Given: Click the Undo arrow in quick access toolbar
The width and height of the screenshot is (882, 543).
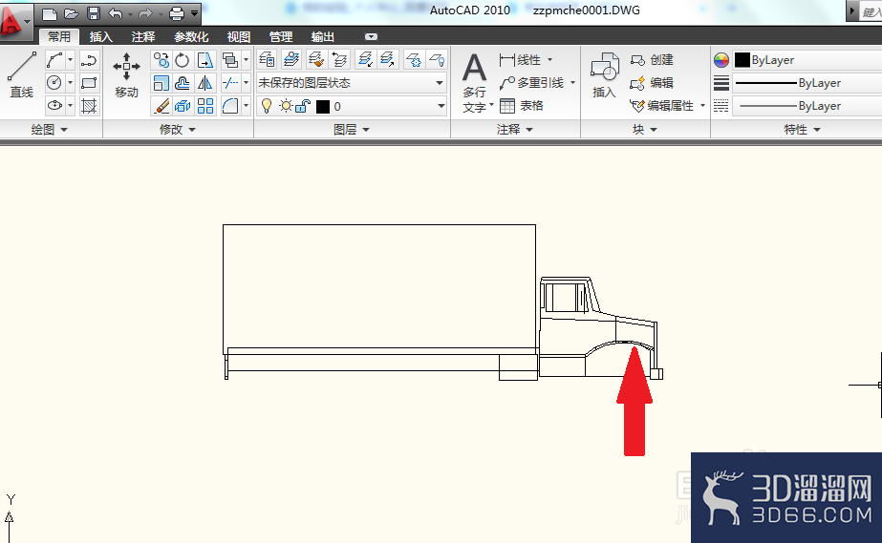Looking at the screenshot, I should point(116,13).
